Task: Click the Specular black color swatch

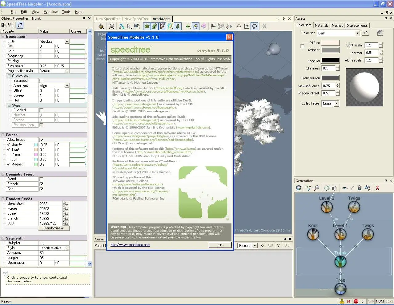Action: 330,61
